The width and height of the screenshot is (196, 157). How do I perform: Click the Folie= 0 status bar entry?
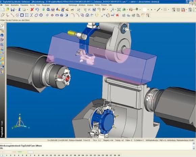pos(129,140)
